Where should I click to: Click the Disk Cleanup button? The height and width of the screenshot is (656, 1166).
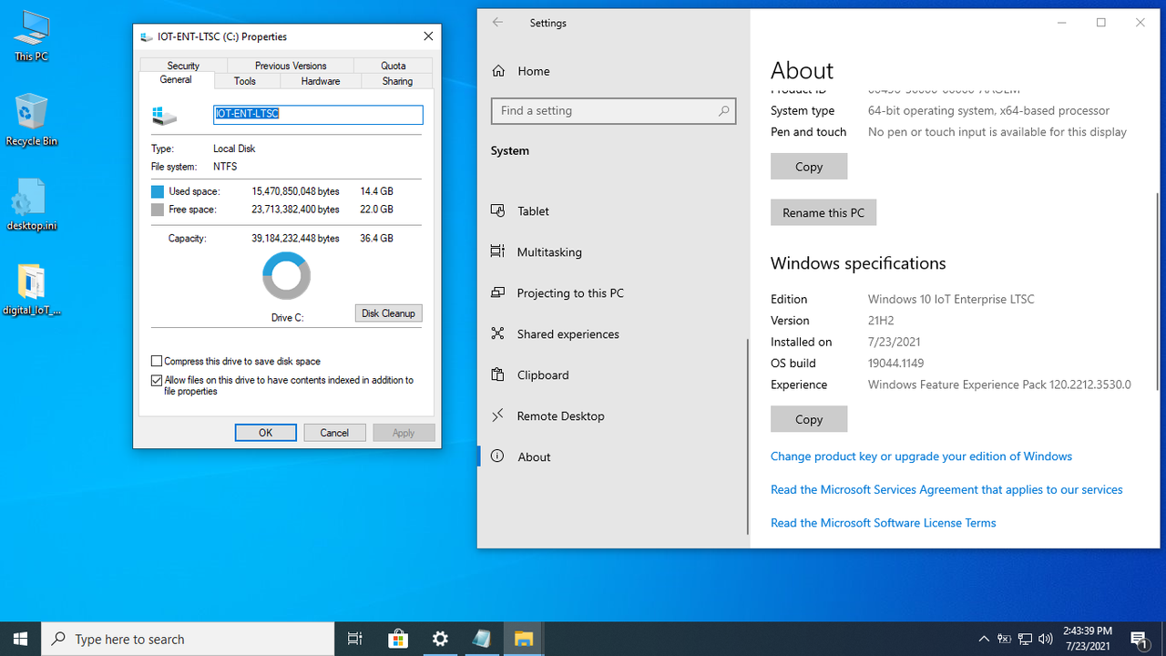point(388,313)
